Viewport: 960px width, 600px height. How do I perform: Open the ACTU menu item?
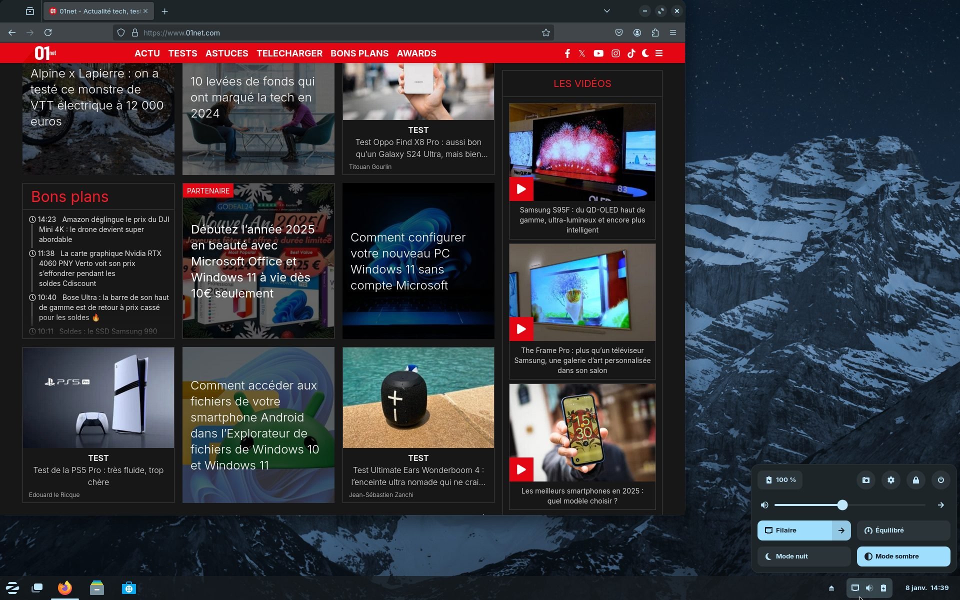147,53
